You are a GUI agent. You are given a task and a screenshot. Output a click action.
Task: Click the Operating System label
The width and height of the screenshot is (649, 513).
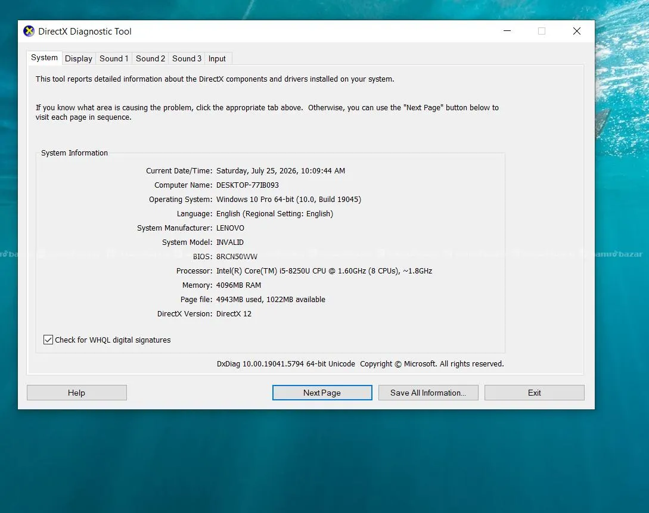181,200
